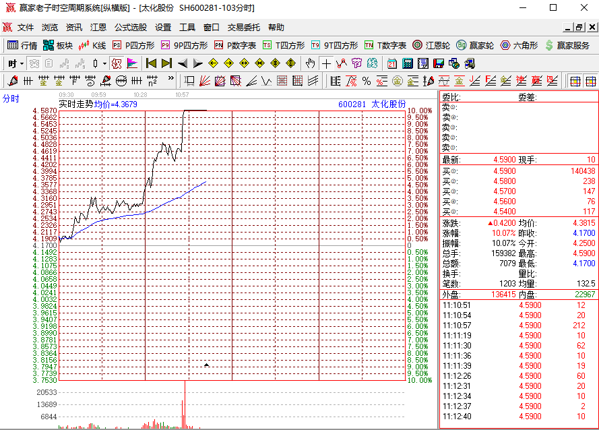Toggle the first yellow grid layout button
599x430 pixels.
[x=575, y=81]
